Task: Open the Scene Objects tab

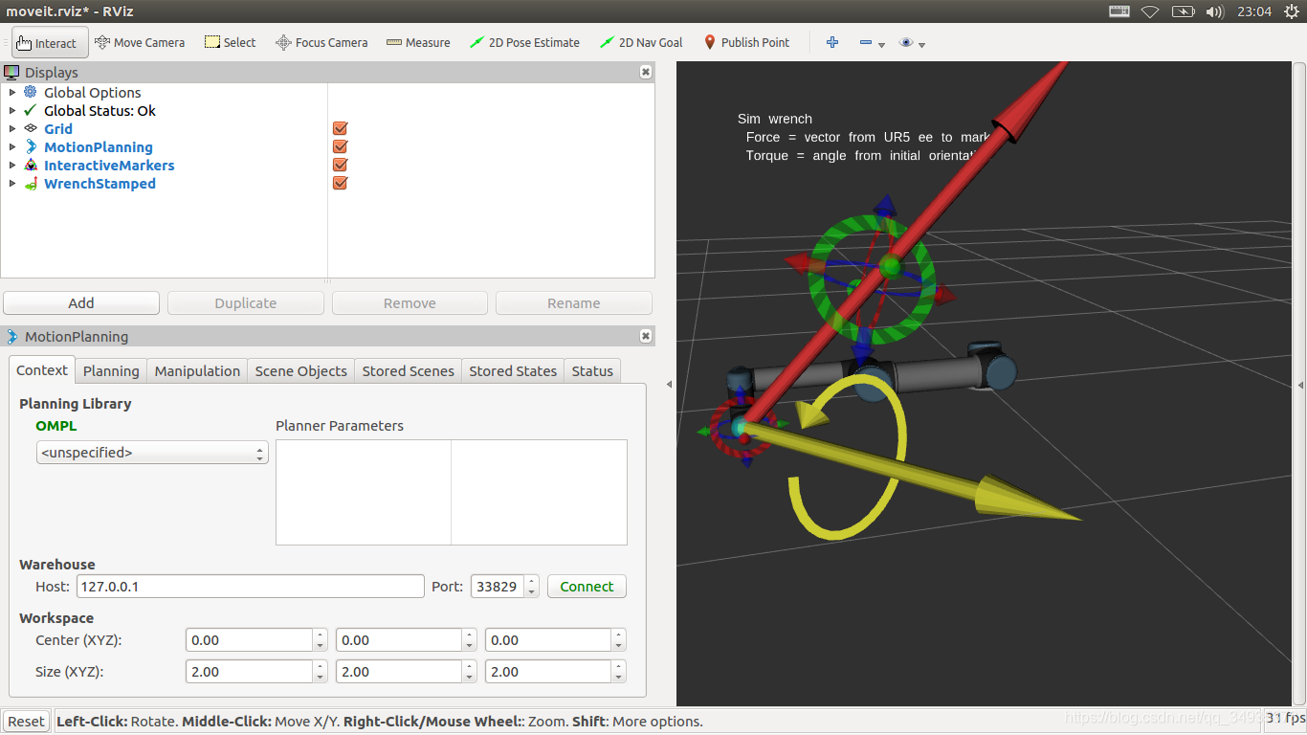Action: point(301,370)
